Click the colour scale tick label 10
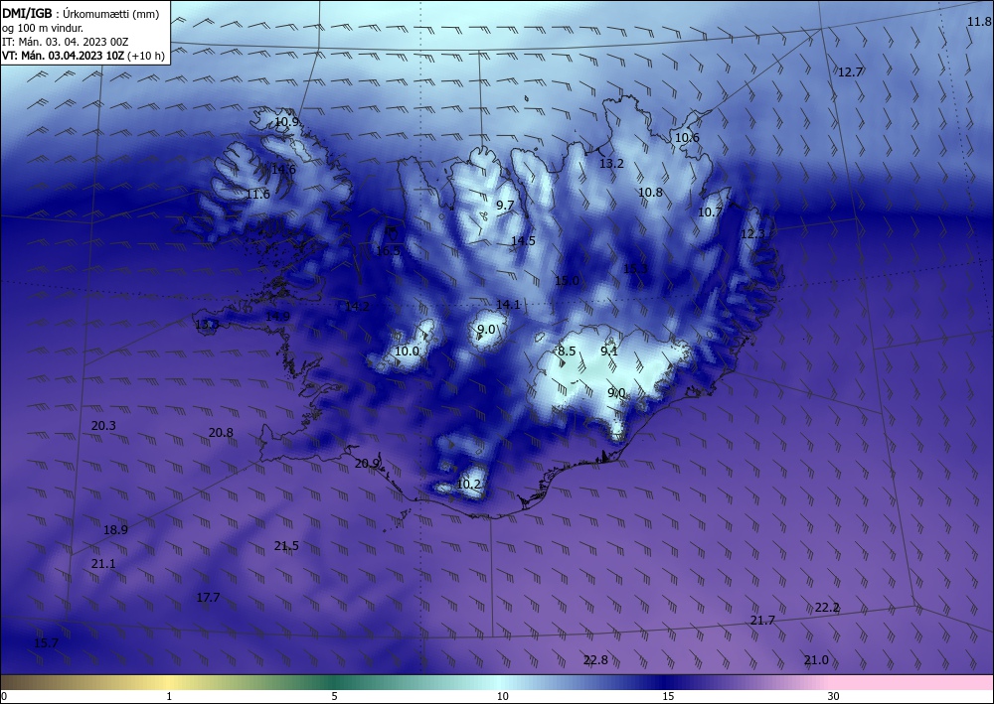Viewport: 994px width, 704px height. click(503, 696)
